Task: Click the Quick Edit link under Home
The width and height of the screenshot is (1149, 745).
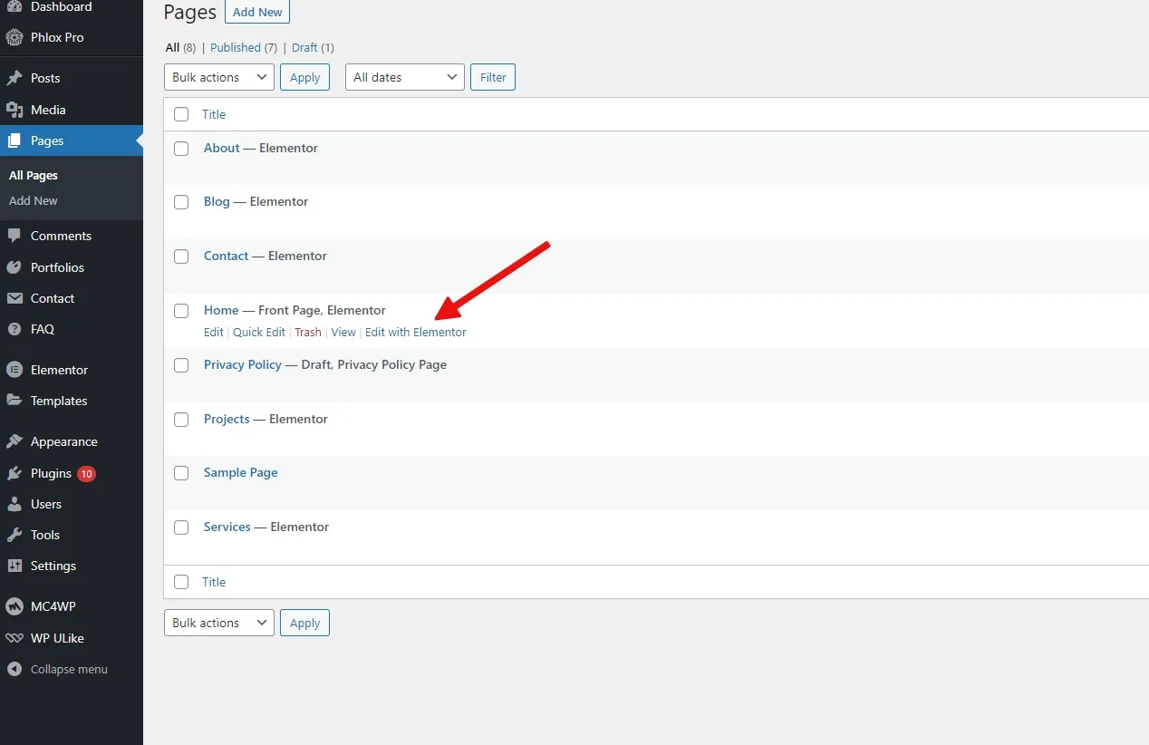Action: click(259, 333)
